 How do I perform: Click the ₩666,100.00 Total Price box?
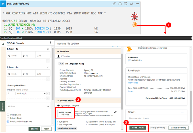pos(65,113)
